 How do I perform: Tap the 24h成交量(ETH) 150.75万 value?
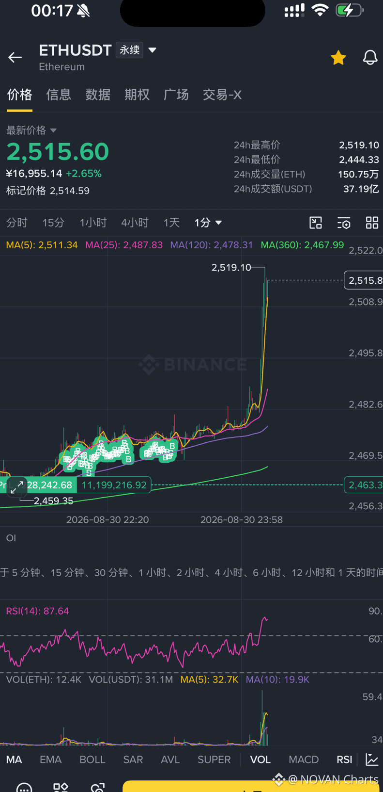pos(358,174)
